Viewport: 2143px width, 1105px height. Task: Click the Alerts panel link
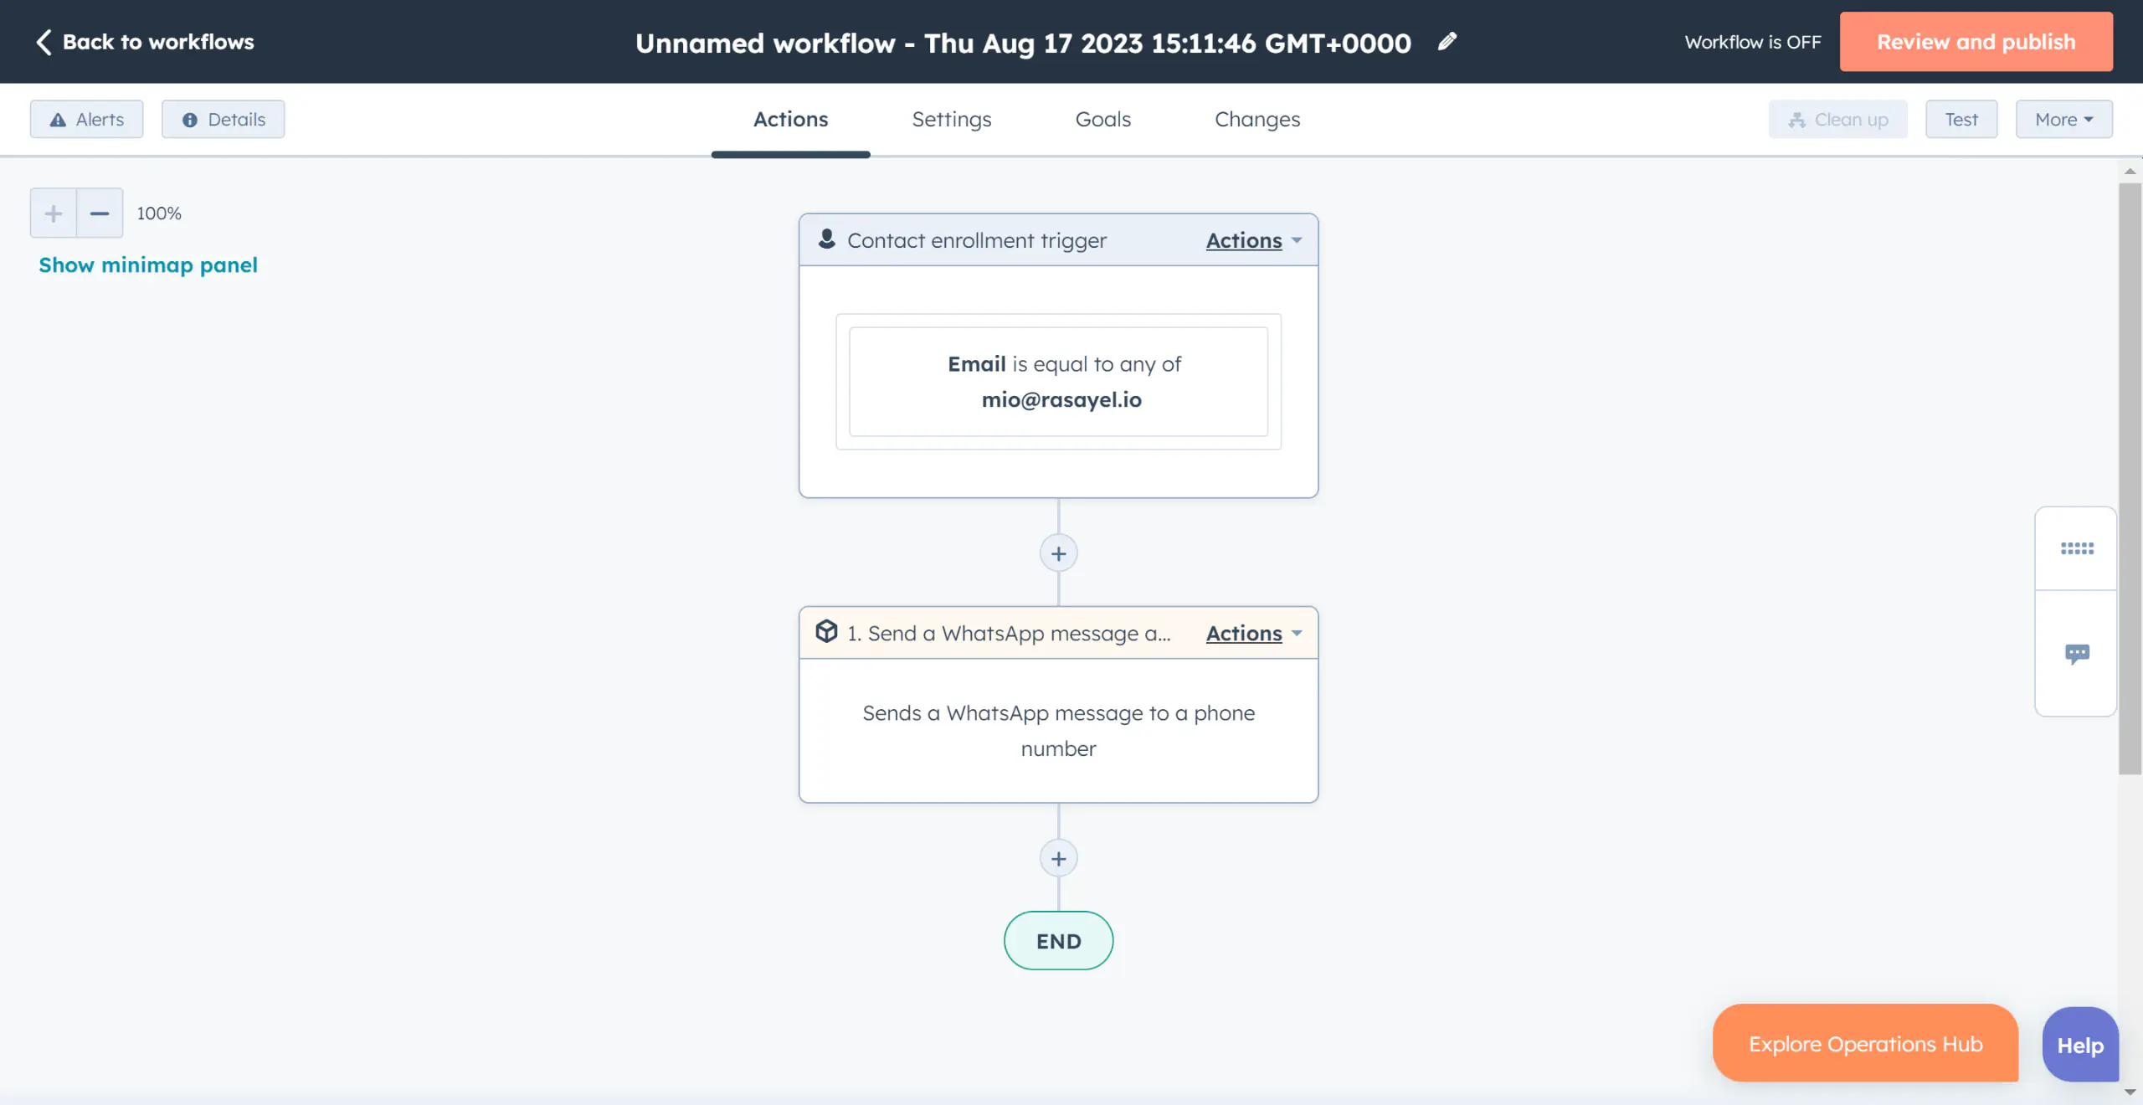86,118
